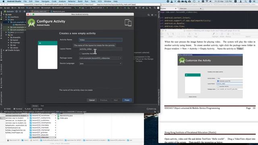Image resolution: width=258 pixels, height=145 pixels.
Task: Click the Search Everywhere magnifier icon in toolbar
Action: tap(155, 8)
